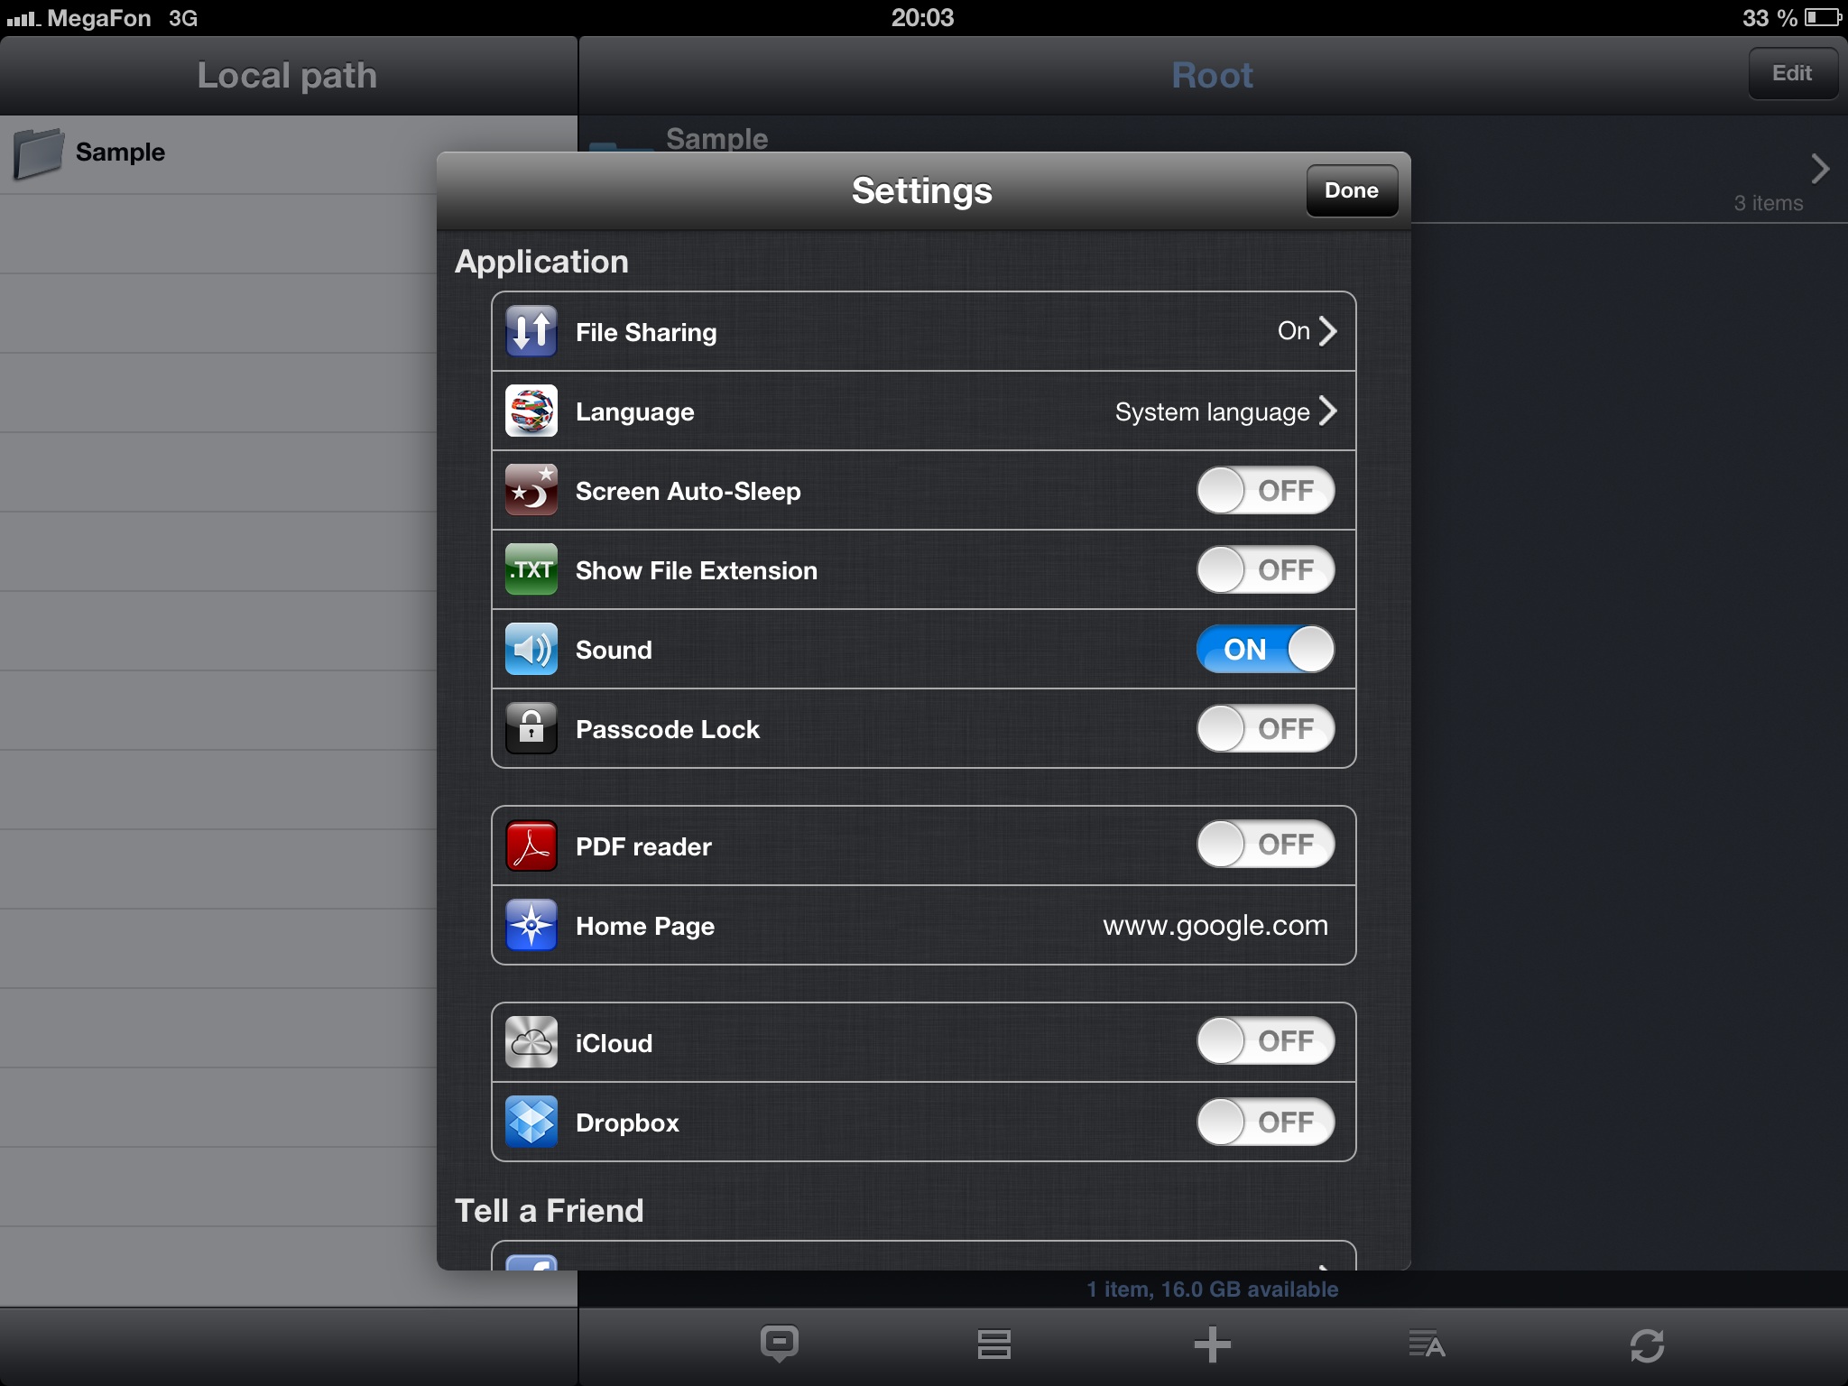Open the Sample folder chevron in Root
The image size is (1848, 1386).
coord(1820,169)
